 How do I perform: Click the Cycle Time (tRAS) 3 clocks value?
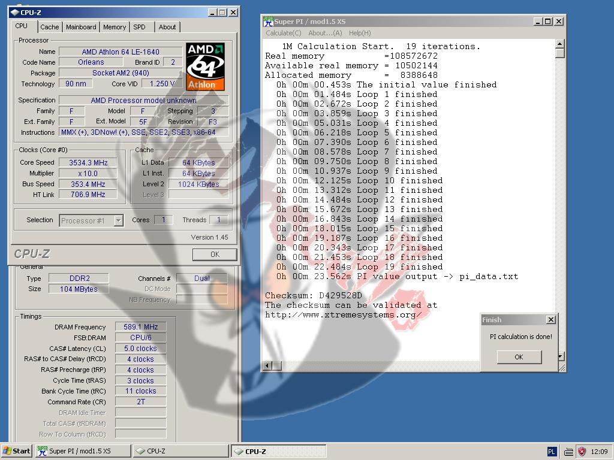point(140,380)
